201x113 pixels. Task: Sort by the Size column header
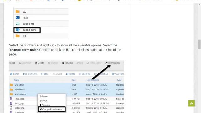pos(73,80)
